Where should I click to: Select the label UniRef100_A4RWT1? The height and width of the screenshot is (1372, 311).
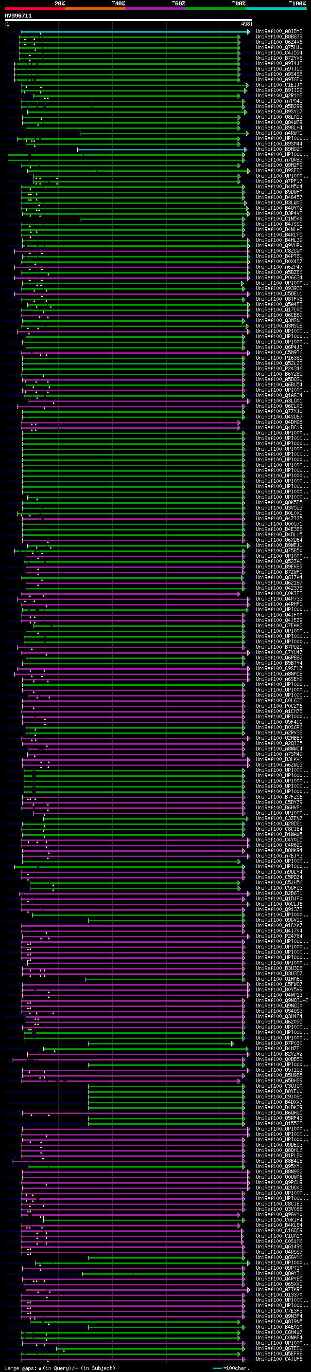pos(279,133)
